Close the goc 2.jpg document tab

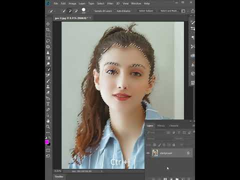90,18
